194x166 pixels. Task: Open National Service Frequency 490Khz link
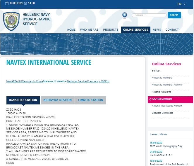pyautogui.click(x=88, y=81)
